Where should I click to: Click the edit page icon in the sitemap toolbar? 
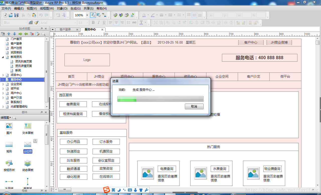[38, 34]
